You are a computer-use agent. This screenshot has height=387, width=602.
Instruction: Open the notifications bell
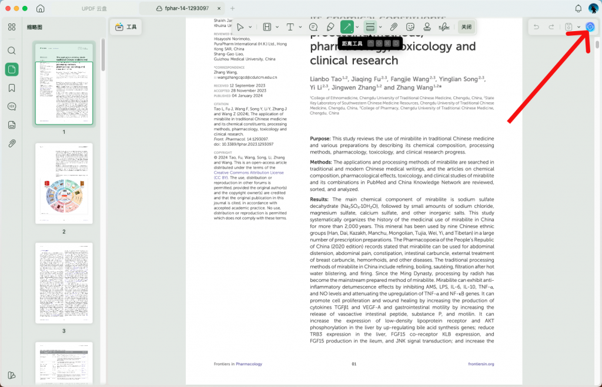pyautogui.click(x=578, y=8)
